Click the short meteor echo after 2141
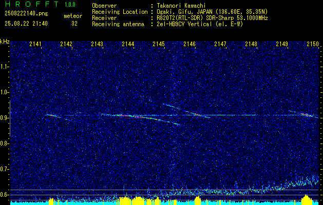This screenshot has width=323, height=205. (53, 115)
